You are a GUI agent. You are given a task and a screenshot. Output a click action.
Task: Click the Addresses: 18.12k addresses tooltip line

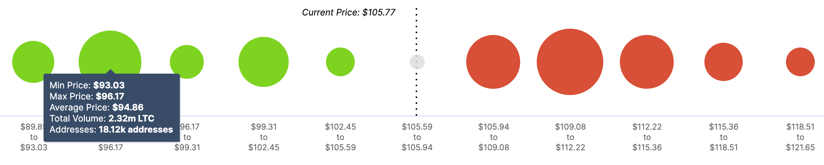click(111, 129)
